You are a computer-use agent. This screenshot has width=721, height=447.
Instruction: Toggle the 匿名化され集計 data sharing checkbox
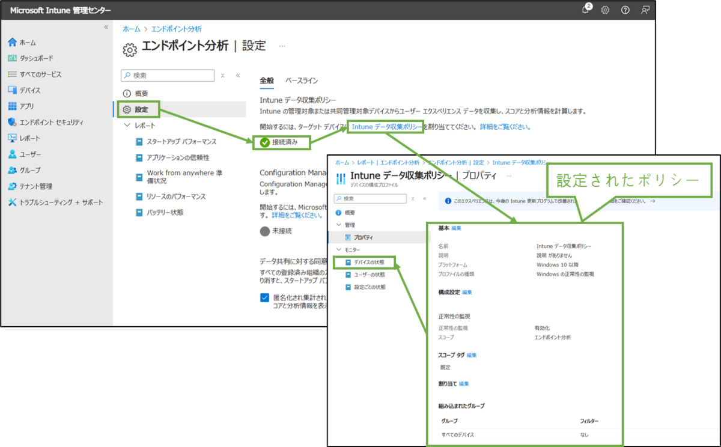tap(265, 297)
